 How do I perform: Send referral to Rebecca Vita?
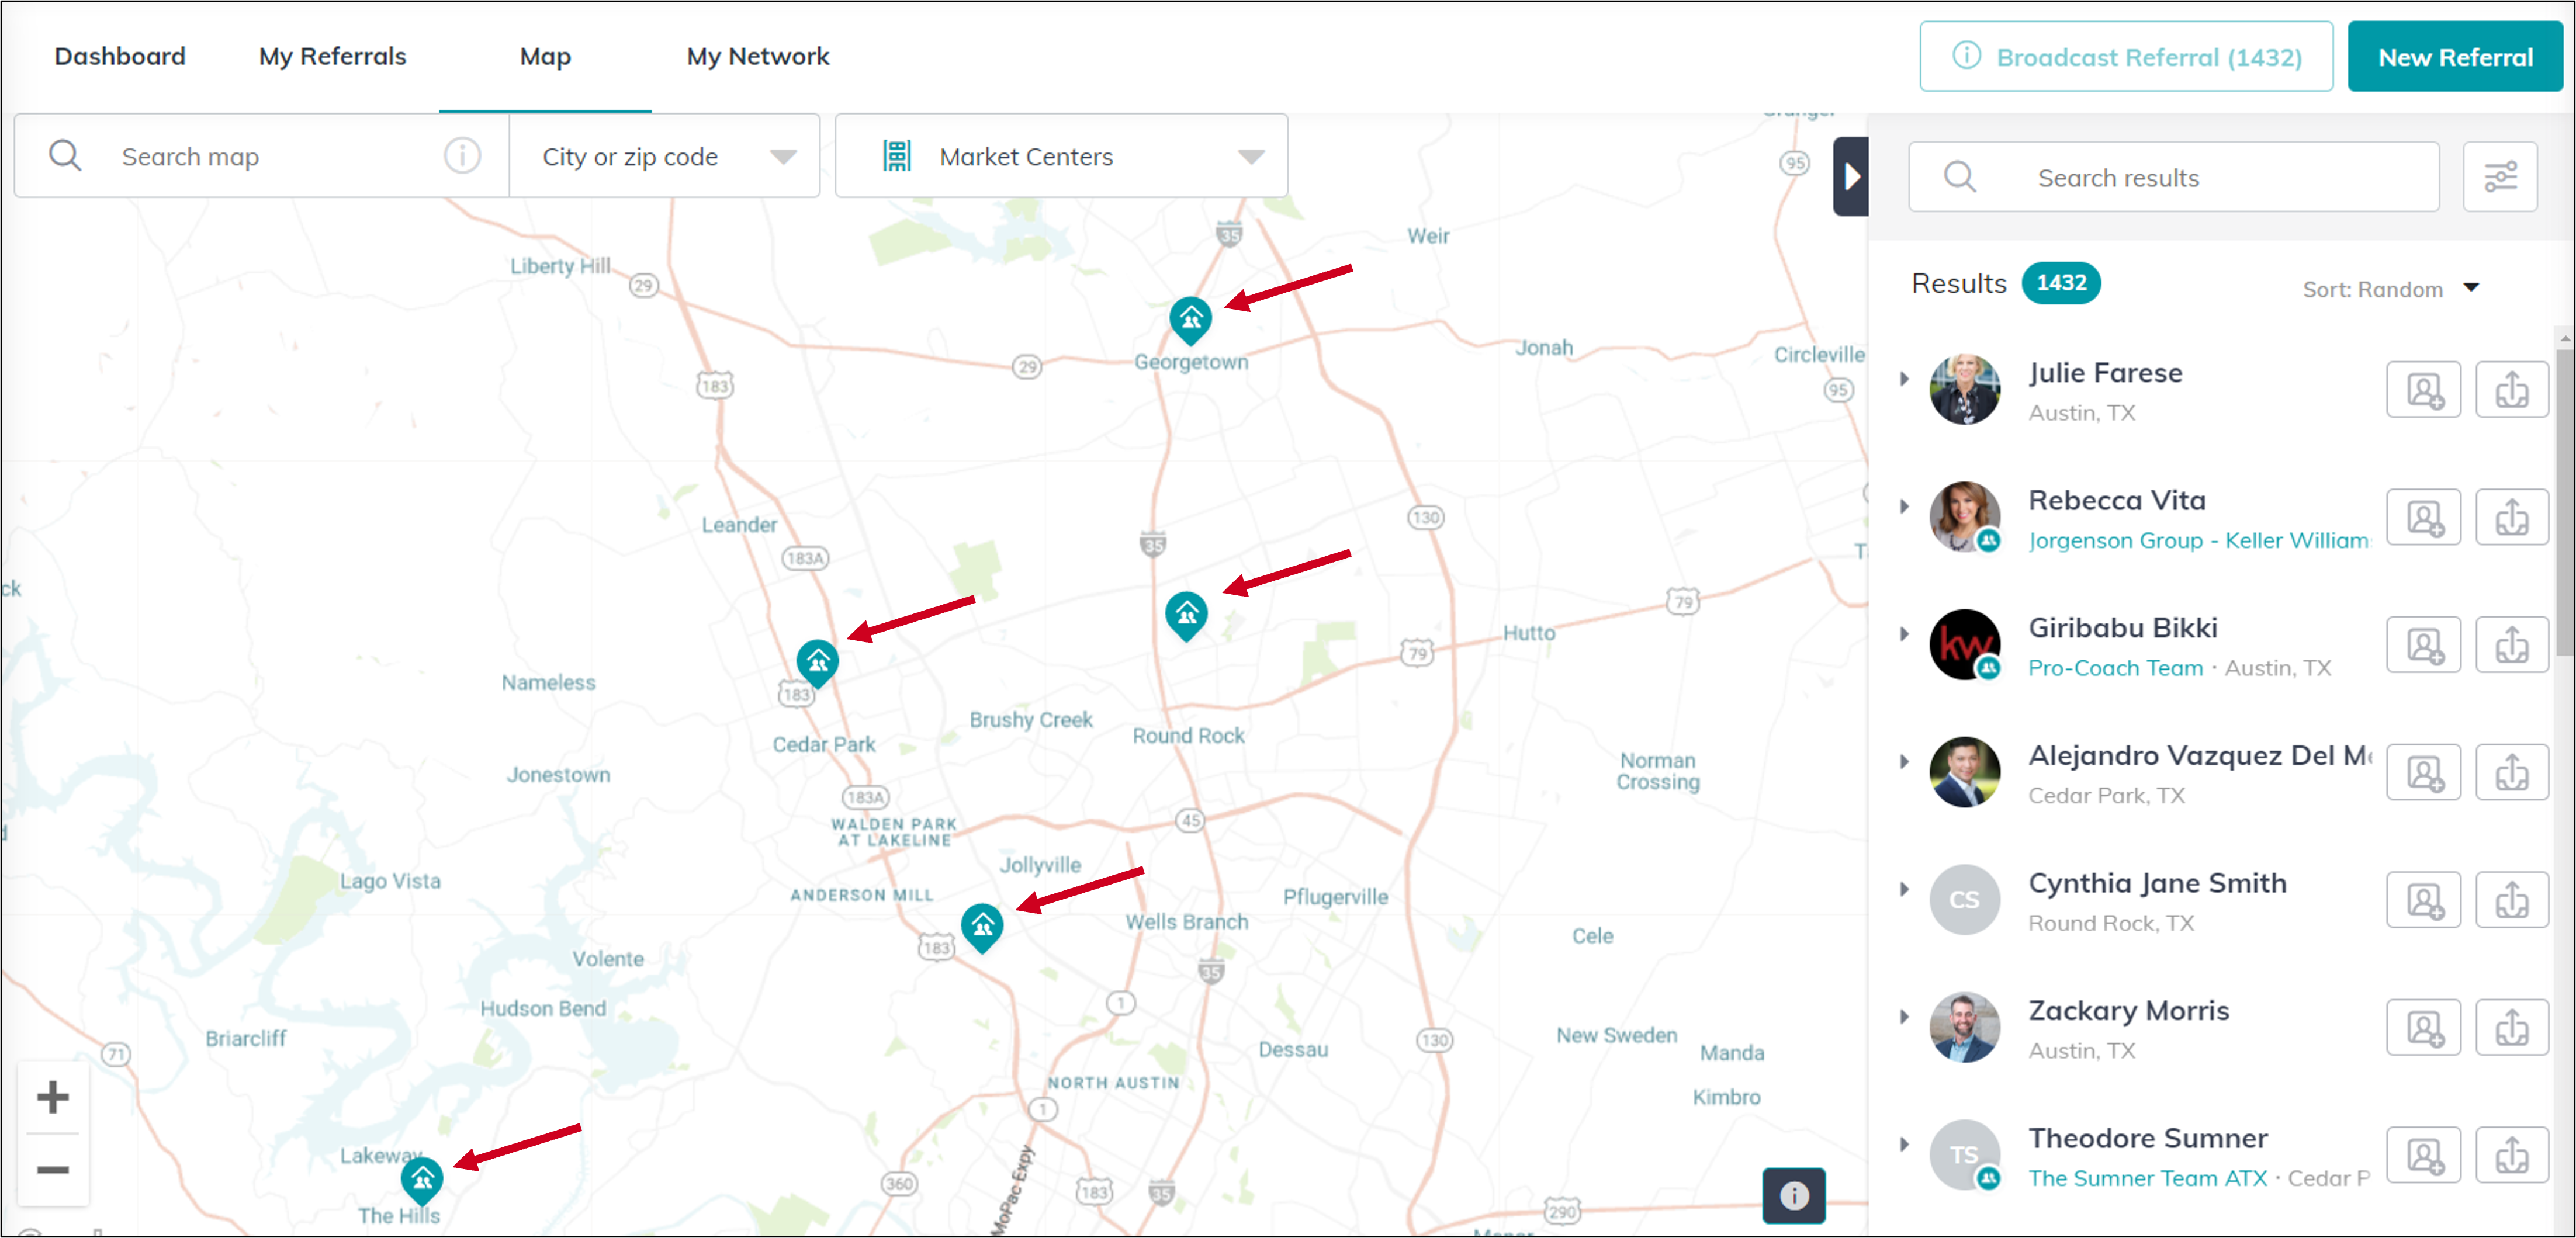pos(2511,517)
